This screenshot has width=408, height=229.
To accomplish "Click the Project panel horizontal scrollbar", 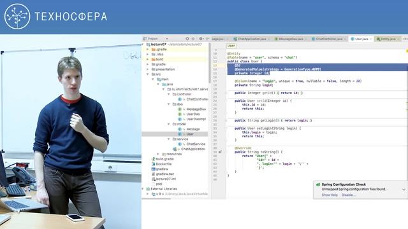I will coord(156,199).
